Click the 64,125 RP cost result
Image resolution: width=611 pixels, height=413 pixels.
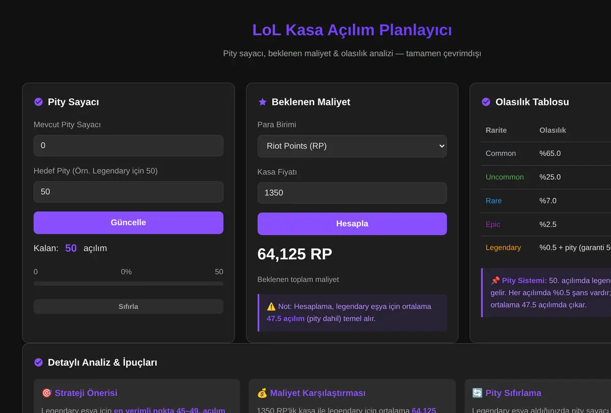pyautogui.click(x=295, y=254)
